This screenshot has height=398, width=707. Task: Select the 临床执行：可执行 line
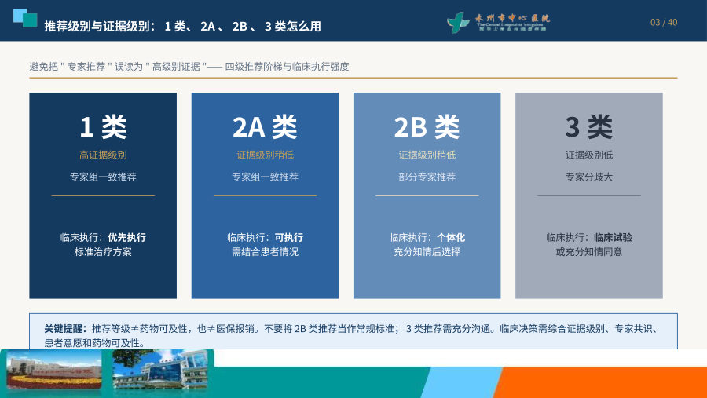pos(266,237)
